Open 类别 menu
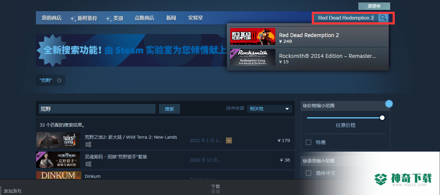The image size is (440, 195). click(118, 18)
